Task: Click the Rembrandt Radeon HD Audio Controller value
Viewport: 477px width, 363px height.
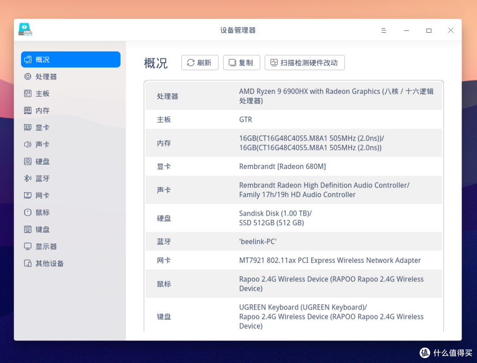Action: pyautogui.click(x=324, y=190)
